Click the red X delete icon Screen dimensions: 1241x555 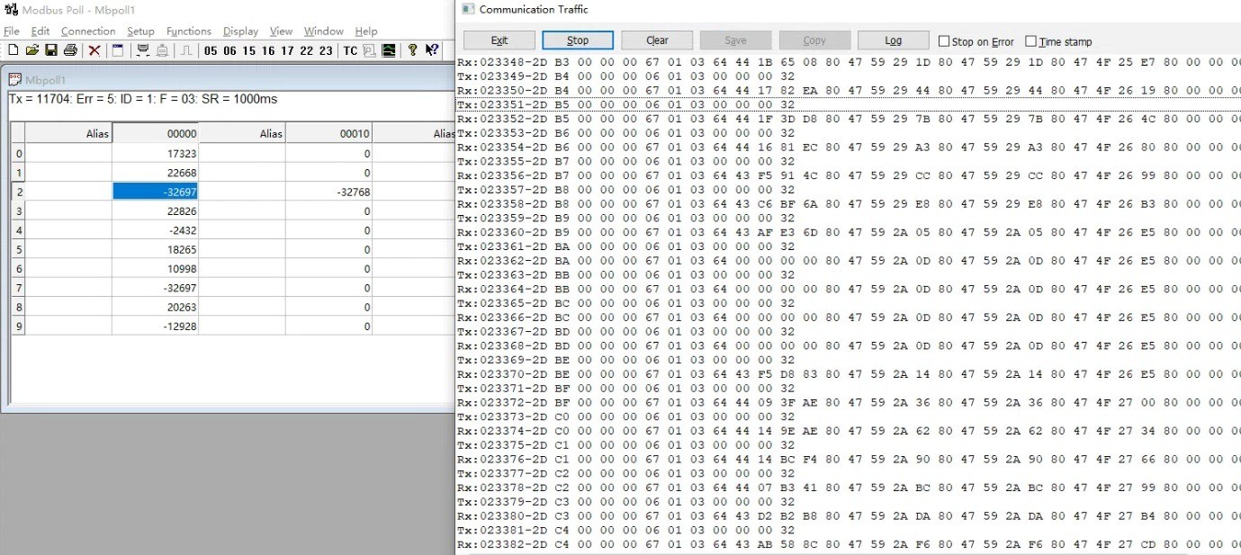pyautogui.click(x=94, y=50)
